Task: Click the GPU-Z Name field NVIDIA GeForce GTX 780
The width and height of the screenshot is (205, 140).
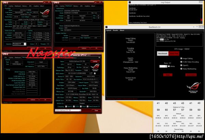Action: tap(77, 61)
